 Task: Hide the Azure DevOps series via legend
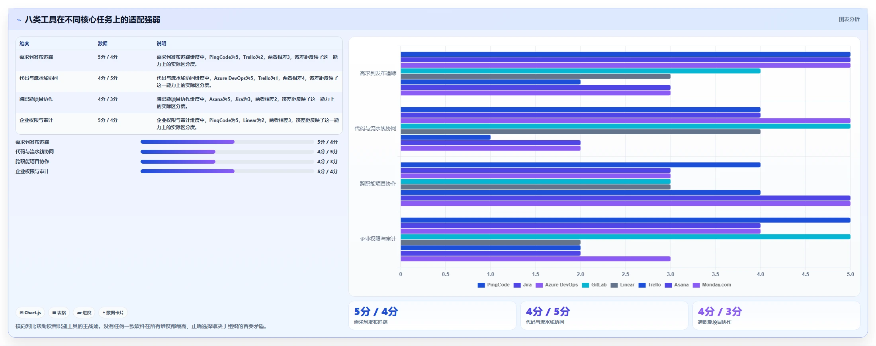point(557,285)
